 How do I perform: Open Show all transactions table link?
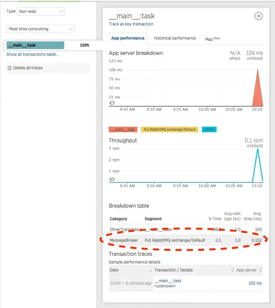click(x=33, y=55)
